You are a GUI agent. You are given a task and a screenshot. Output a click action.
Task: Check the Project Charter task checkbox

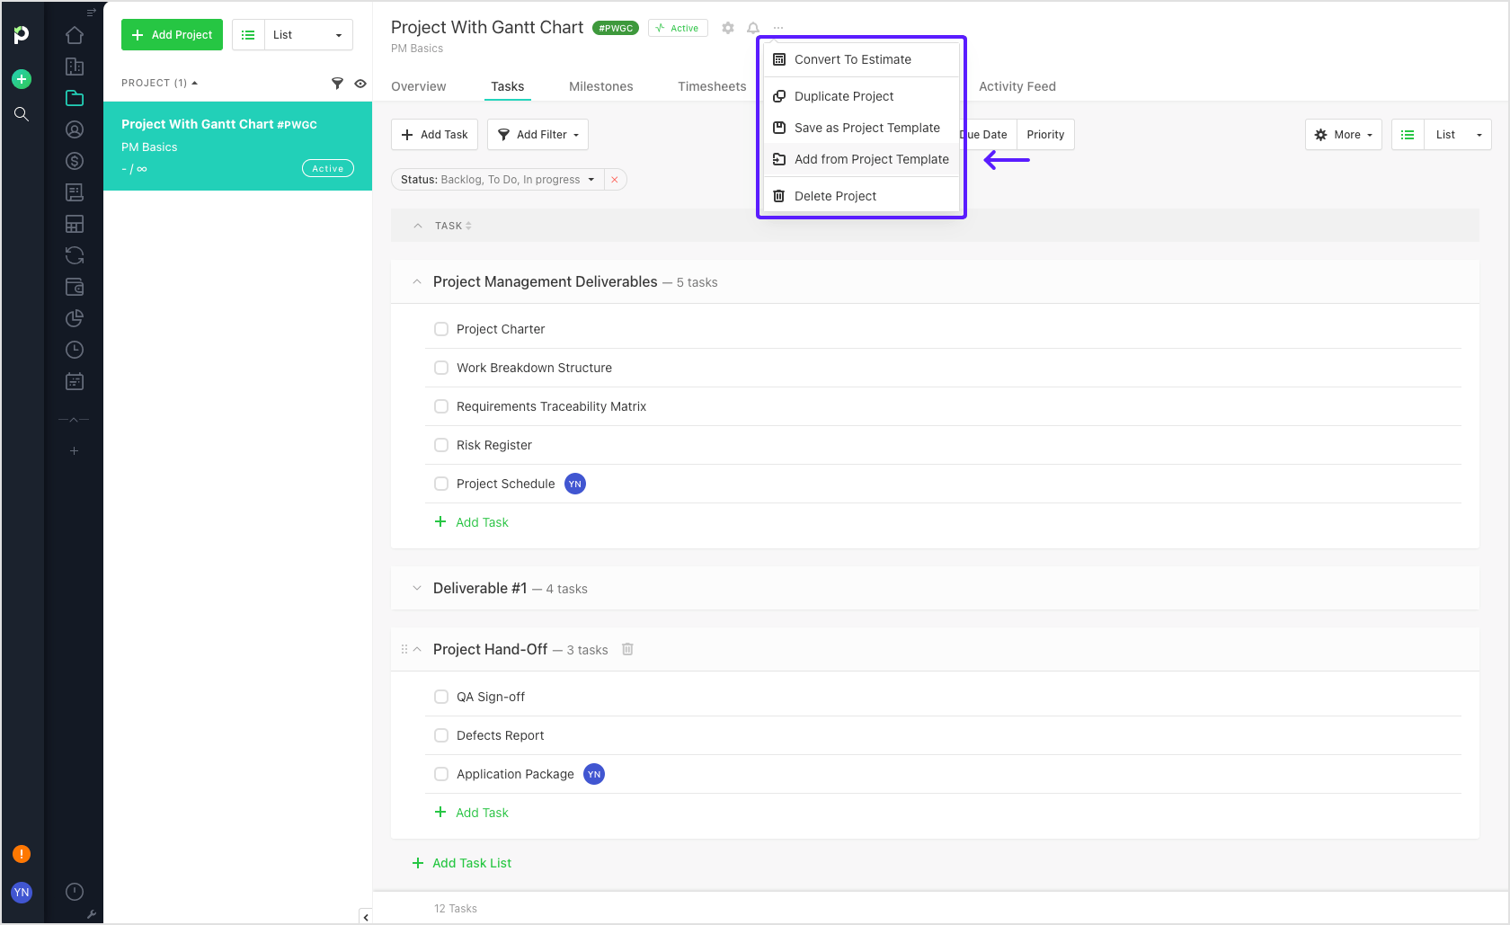pos(441,328)
